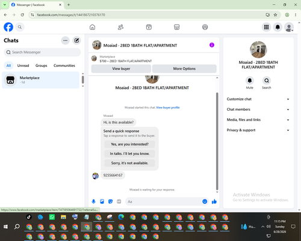The image size is (301, 241).
Task: Expand Chat members section
Action: 258,110
